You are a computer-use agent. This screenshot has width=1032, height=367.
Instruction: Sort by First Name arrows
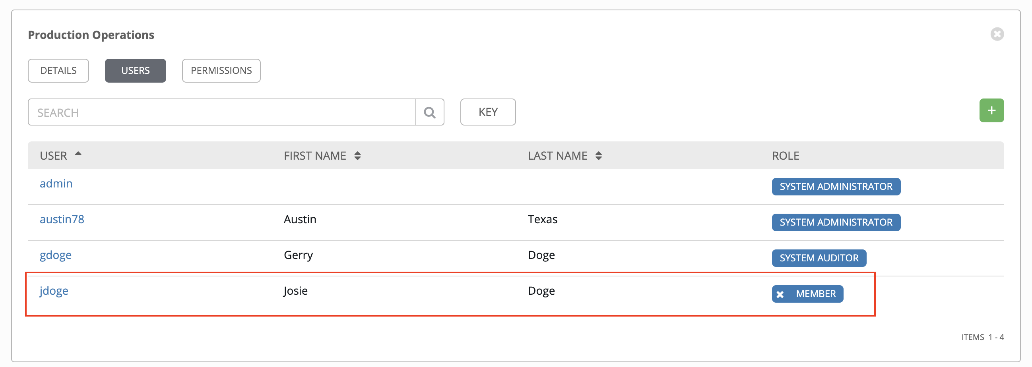click(357, 156)
